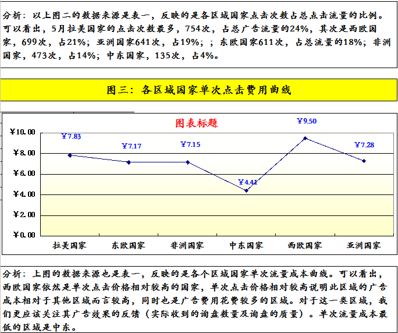This screenshot has height=333, width=398.
Task: Click the data label ¥7.17
Action: pos(132,146)
